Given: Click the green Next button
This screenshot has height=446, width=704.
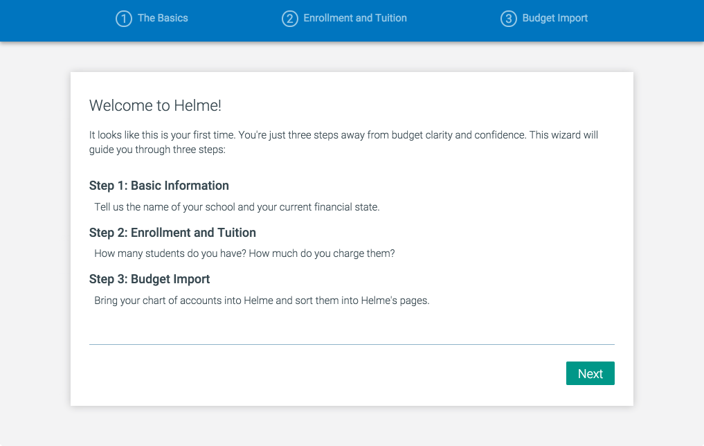Looking at the screenshot, I should (590, 373).
